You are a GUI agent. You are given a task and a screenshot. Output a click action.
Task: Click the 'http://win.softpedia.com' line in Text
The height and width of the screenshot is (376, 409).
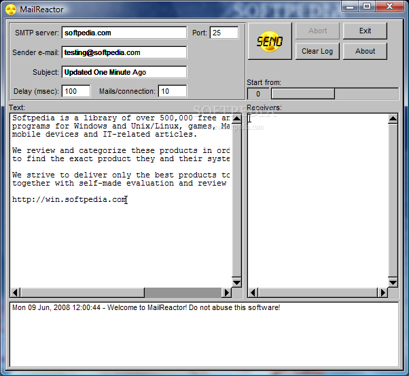[69, 199]
